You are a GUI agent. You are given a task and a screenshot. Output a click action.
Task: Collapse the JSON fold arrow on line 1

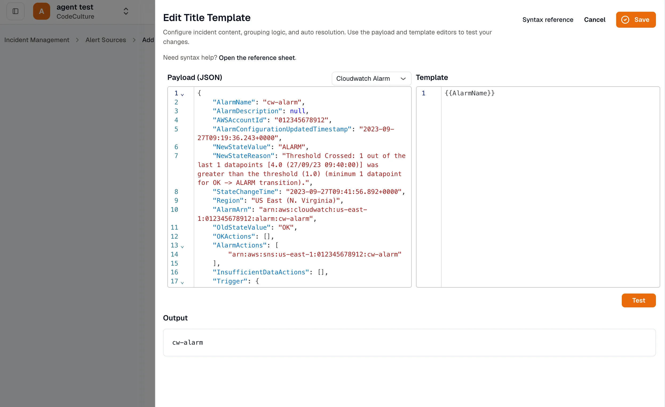(182, 95)
